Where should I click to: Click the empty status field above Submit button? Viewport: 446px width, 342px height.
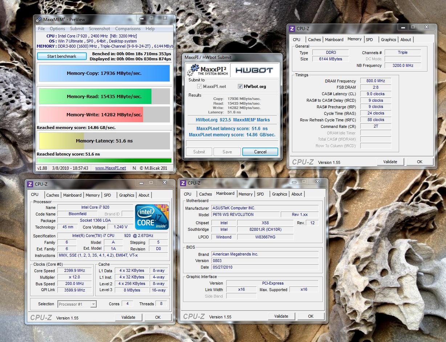pos(232,143)
